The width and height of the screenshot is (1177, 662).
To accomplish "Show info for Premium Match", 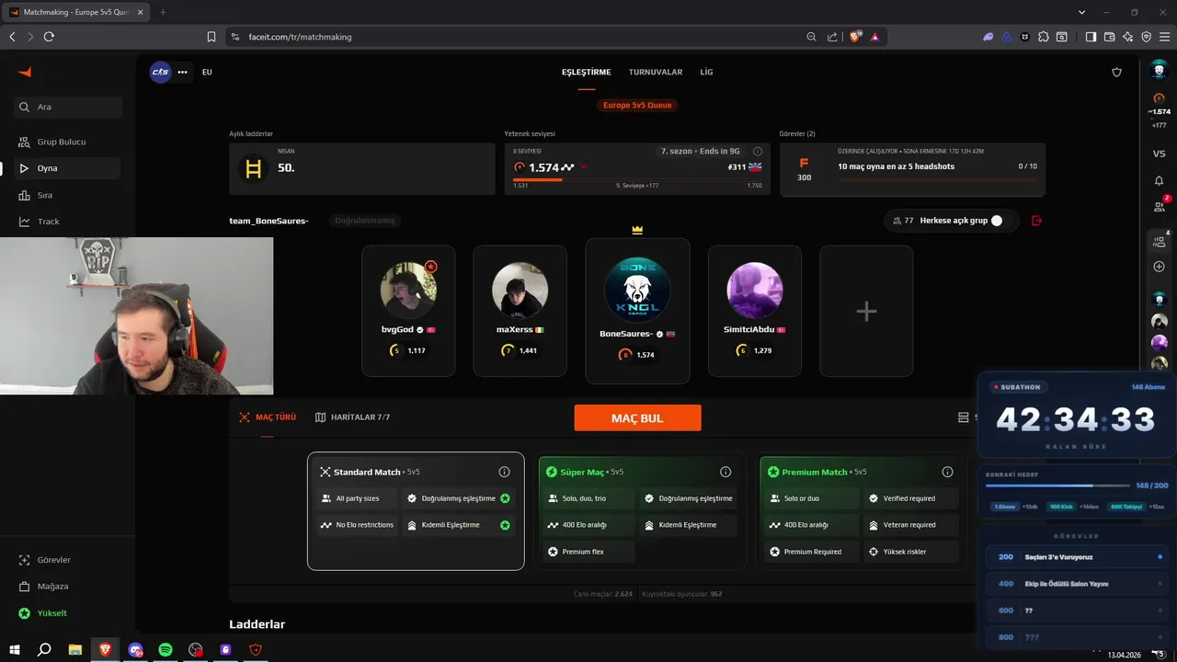I will tap(947, 472).
